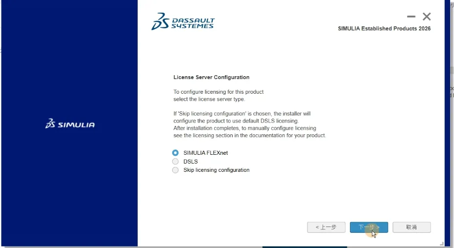The height and width of the screenshot is (248, 454).
Task: Click the SIMULIA Established Products 2026 title
Action: click(384, 29)
